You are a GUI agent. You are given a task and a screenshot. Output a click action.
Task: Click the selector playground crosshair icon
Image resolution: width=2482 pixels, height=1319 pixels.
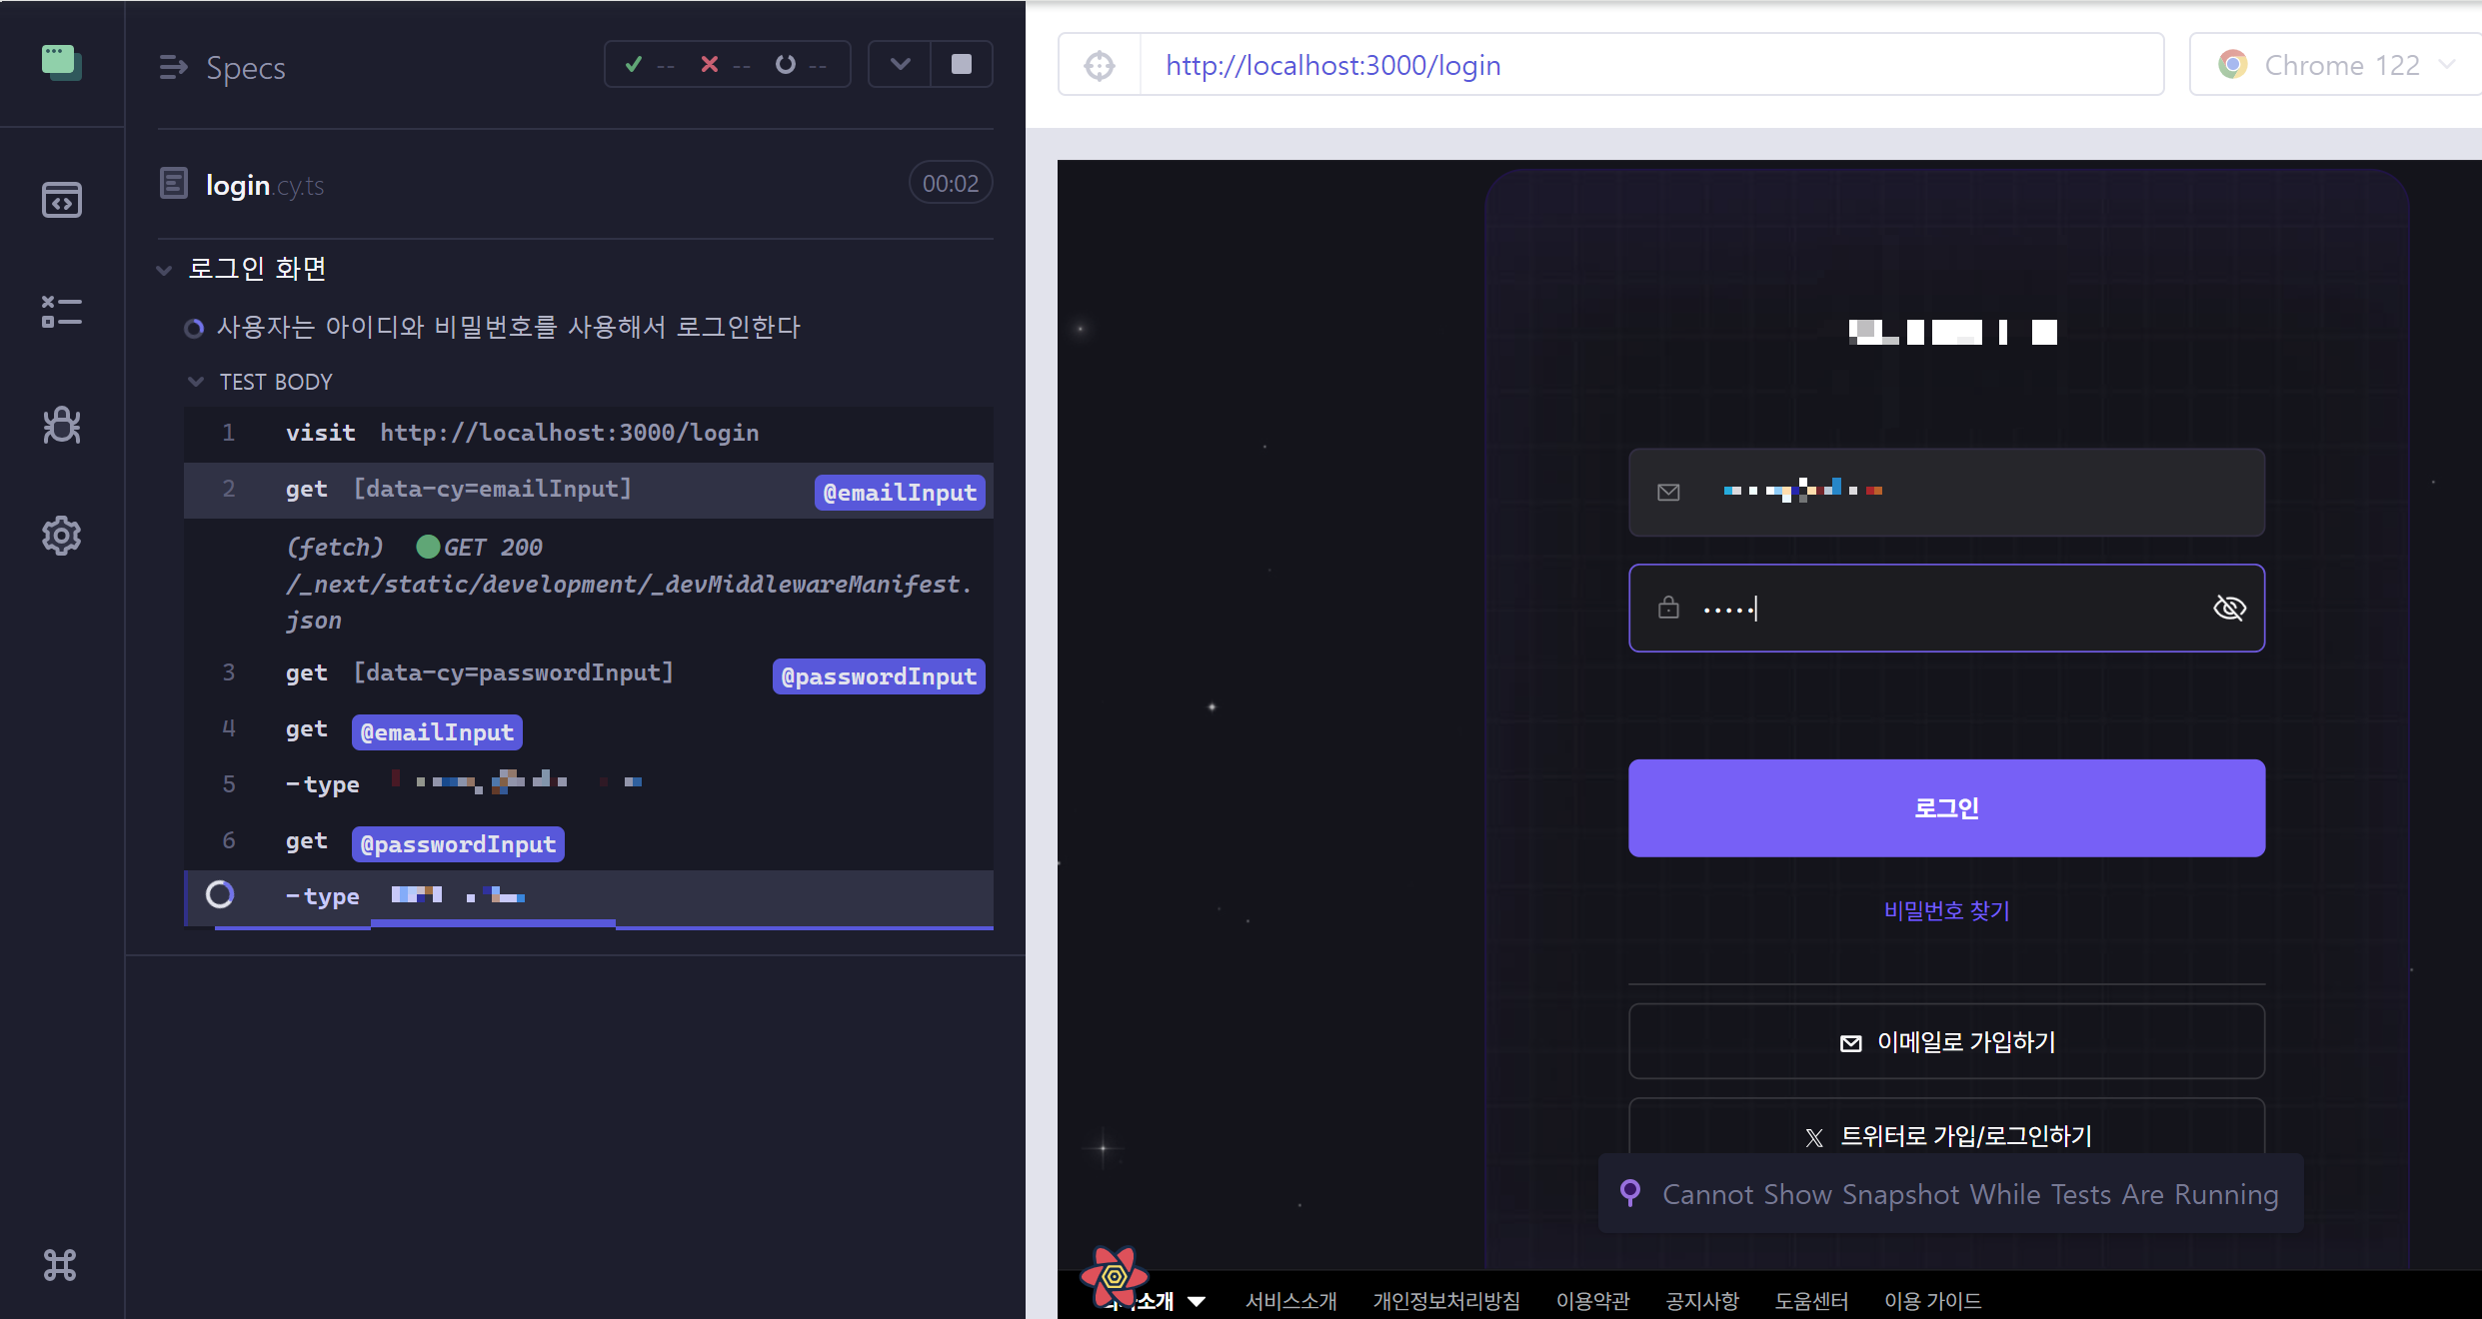click(x=1100, y=66)
